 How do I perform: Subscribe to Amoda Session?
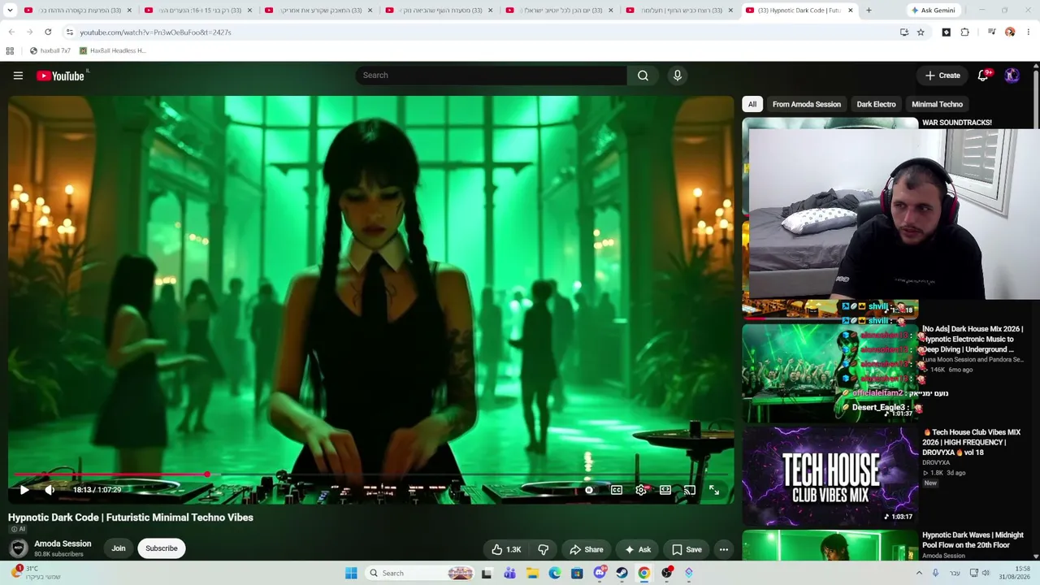(x=161, y=548)
